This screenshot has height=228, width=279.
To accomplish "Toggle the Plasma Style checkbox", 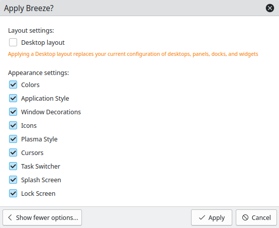I will 13,139.
